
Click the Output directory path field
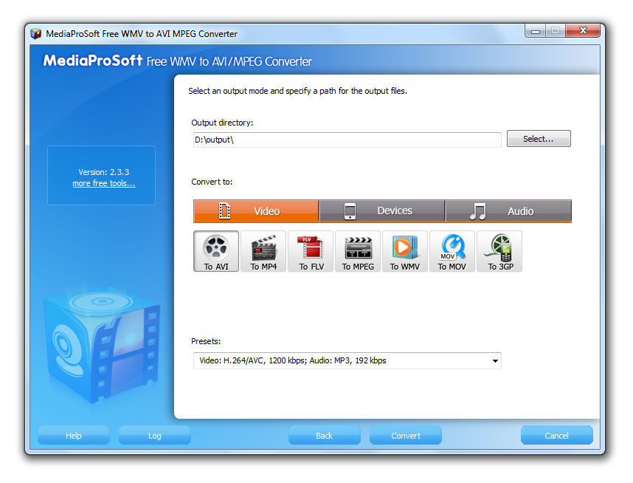[x=347, y=140]
